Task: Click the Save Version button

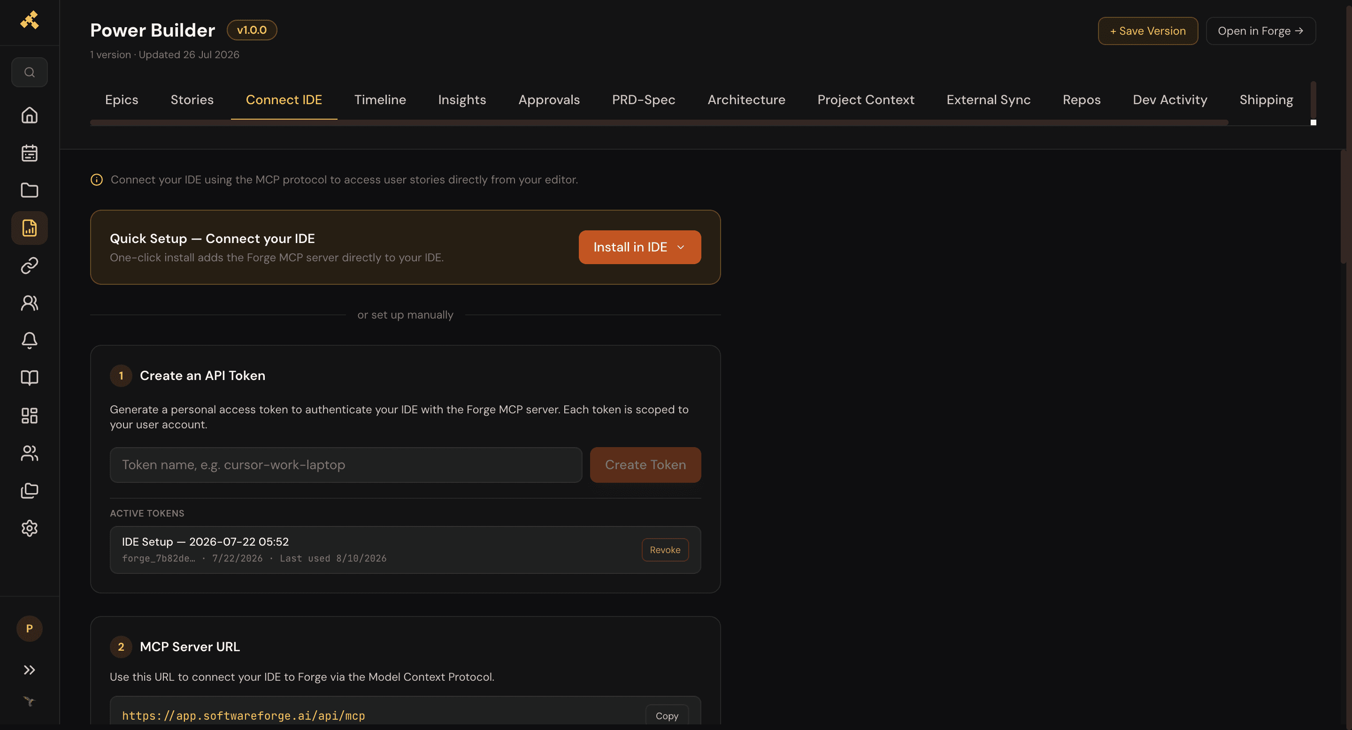Action: pyautogui.click(x=1148, y=31)
